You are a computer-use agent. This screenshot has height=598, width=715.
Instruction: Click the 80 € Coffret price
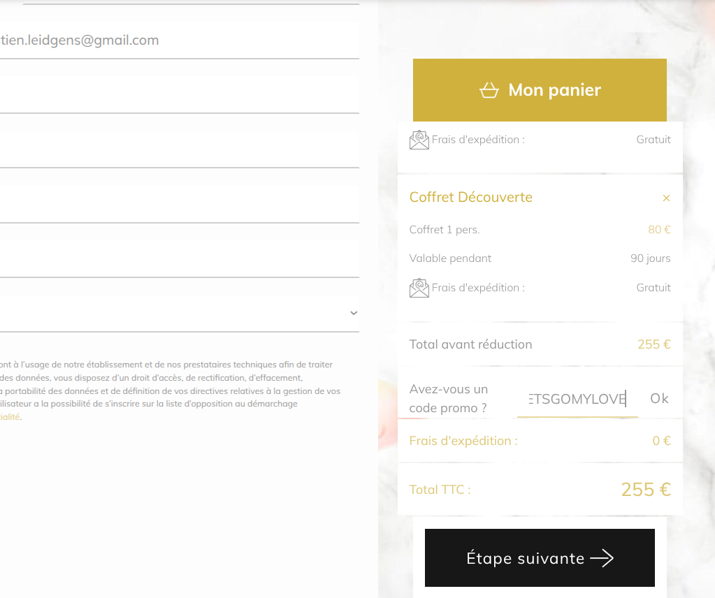[x=659, y=230]
